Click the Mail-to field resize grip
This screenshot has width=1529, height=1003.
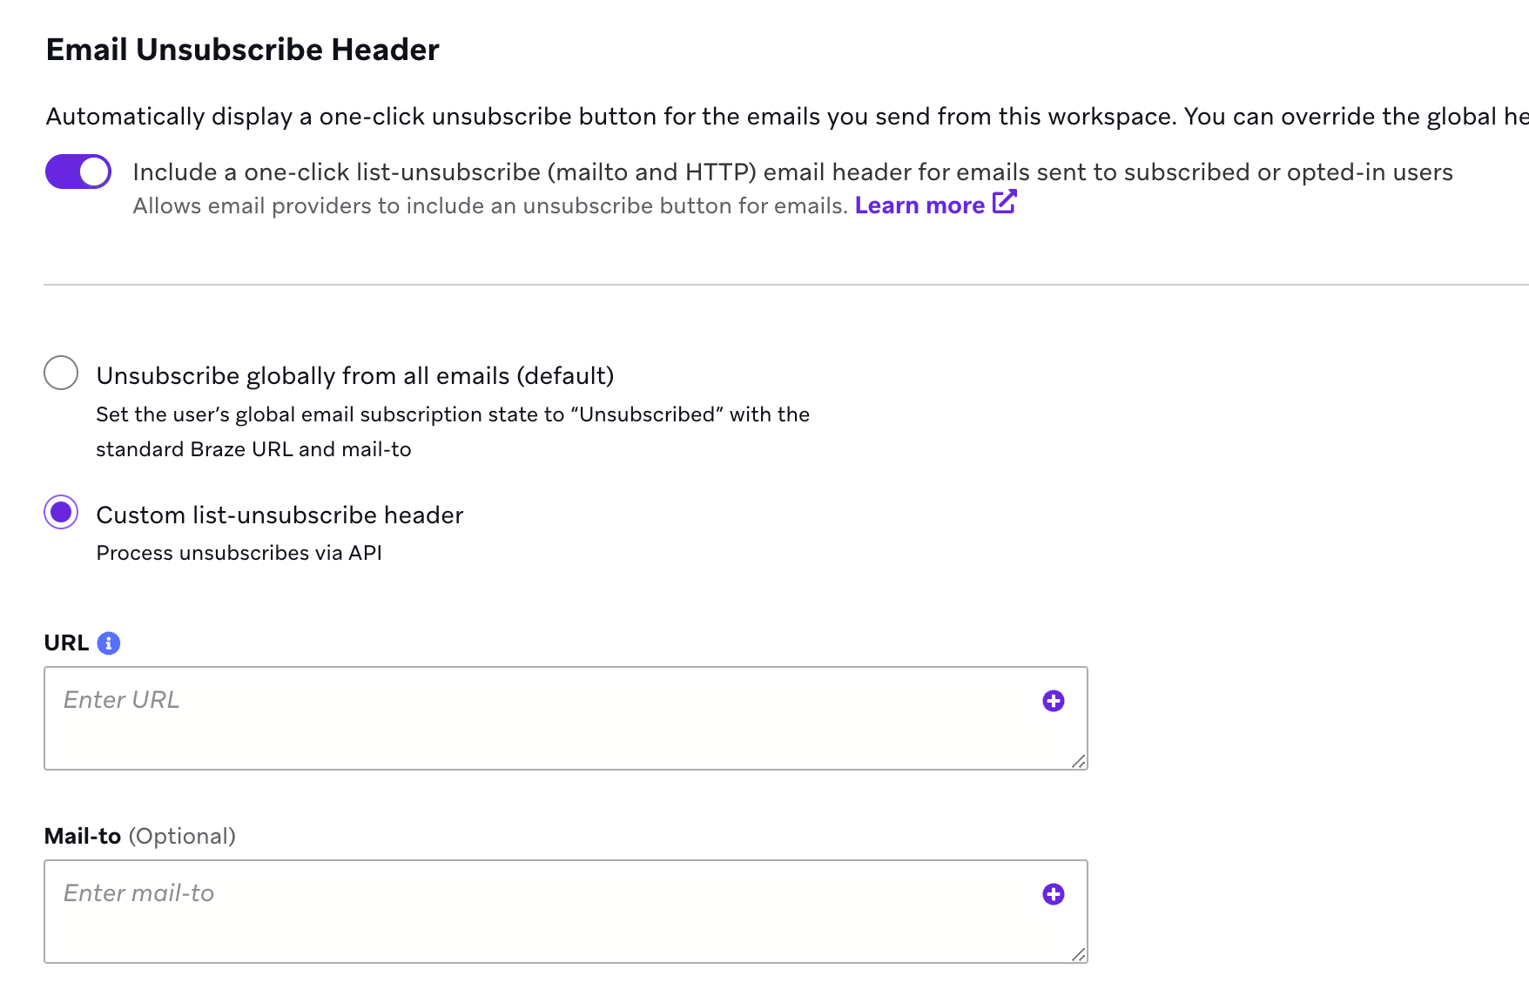coord(1079,954)
